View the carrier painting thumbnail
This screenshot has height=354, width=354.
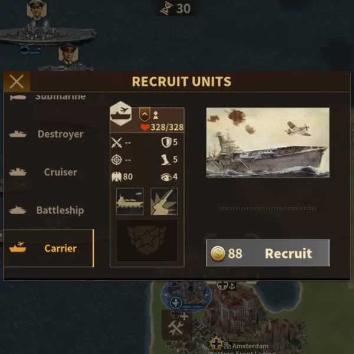[x=268, y=142]
